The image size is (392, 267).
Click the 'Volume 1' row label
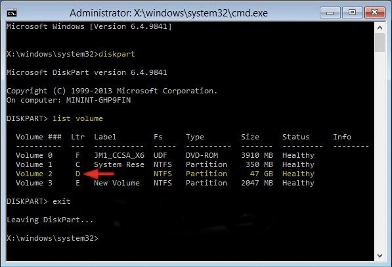[34, 164]
